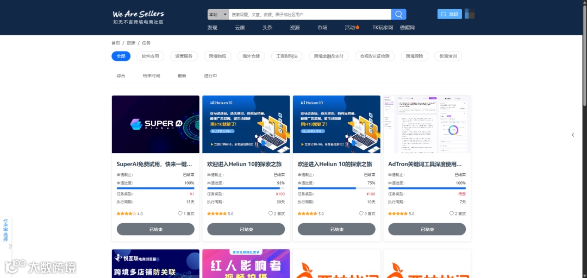Select the 跨境金融&支付 category filter
The width and height of the screenshot is (587, 278).
pyautogui.click(x=329, y=56)
